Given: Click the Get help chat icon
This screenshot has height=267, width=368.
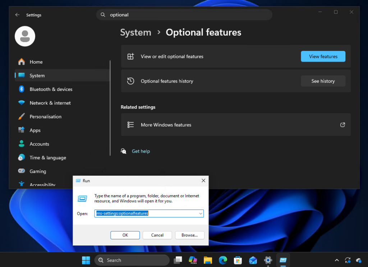Looking at the screenshot, I should tap(124, 151).
